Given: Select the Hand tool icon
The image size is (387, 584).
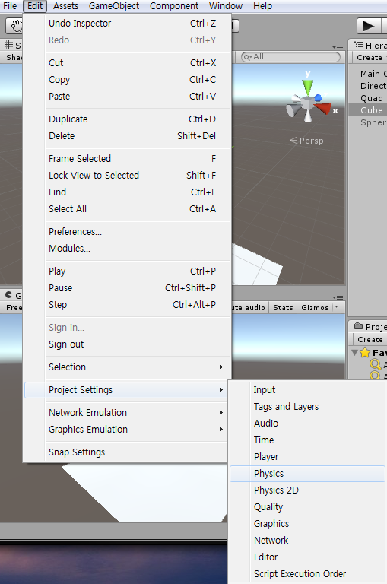Looking at the screenshot, I should pyautogui.click(x=15, y=26).
